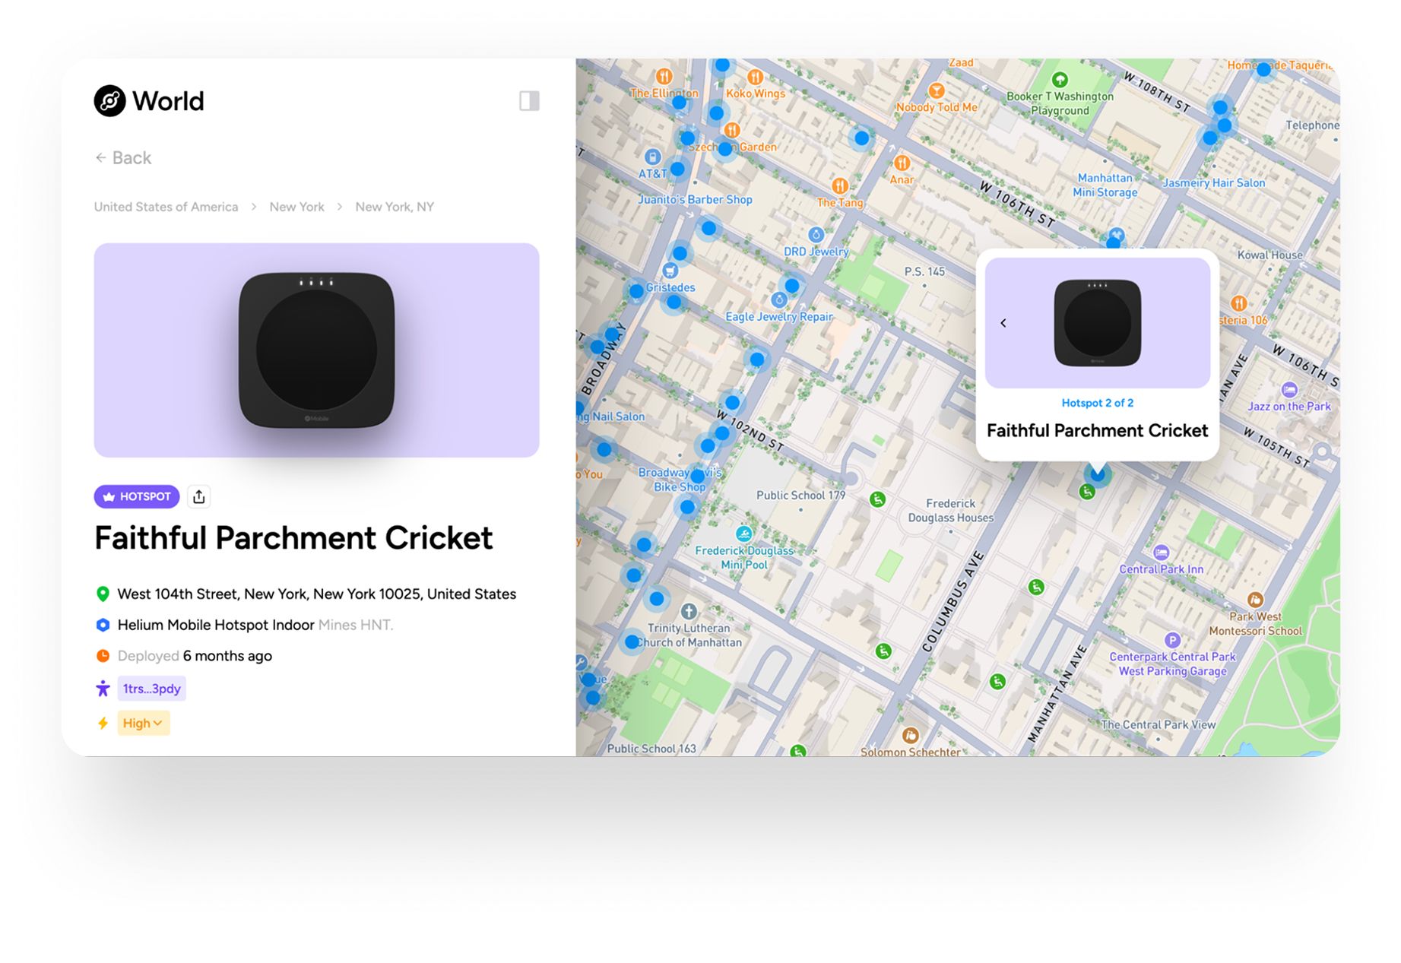Click Jazz on the Park hotel icon
The height and width of the screenshot is (963, 1401).
click(x=1288, y=390)
